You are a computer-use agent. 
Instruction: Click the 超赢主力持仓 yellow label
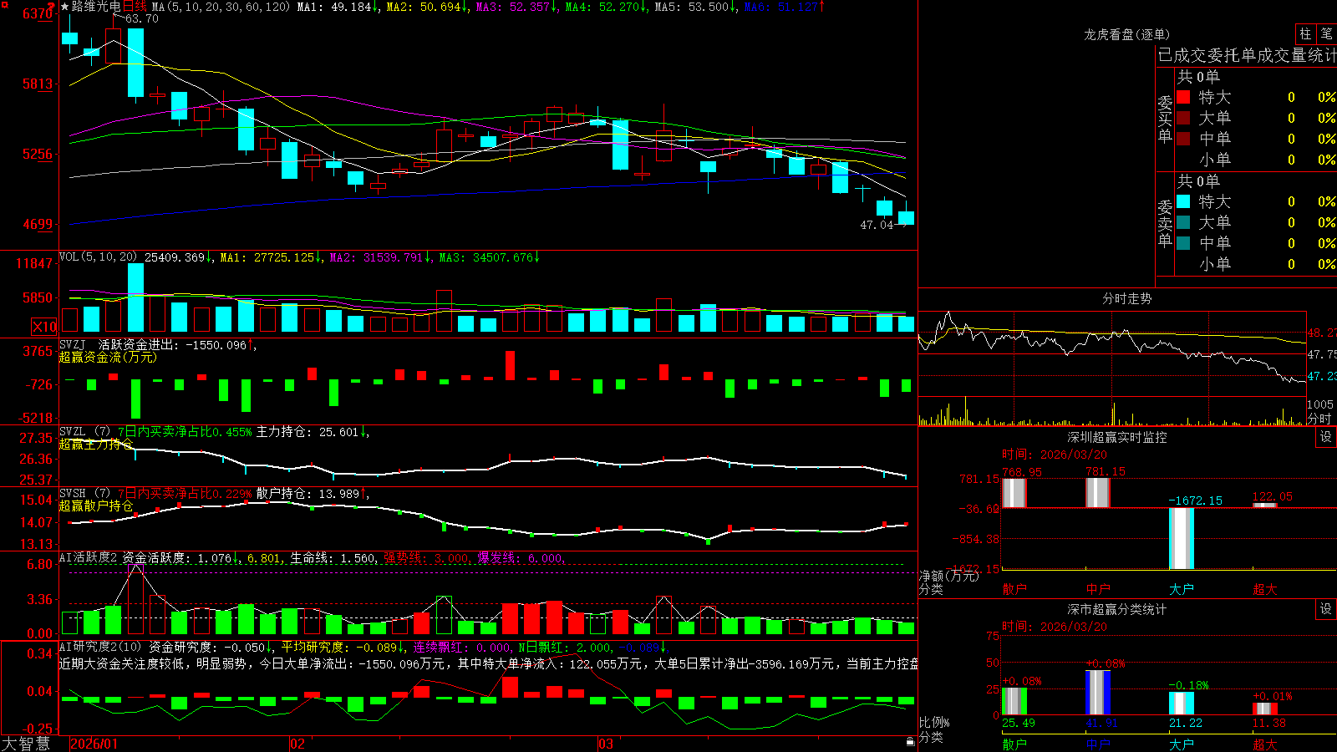(96, 444)
